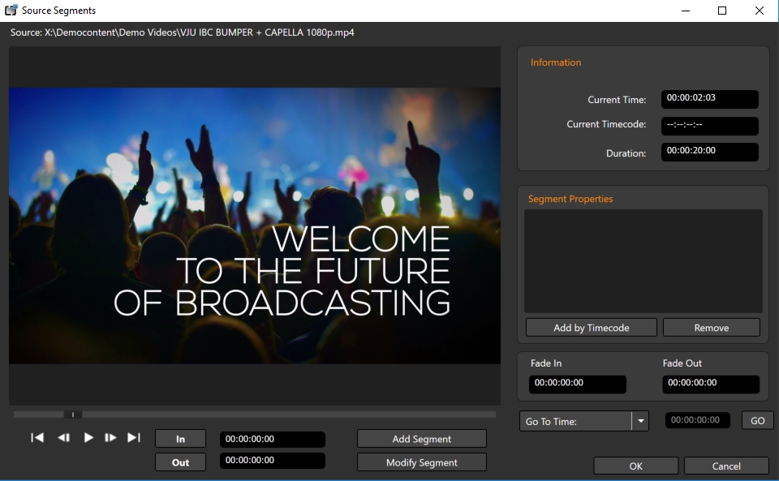Click the playhead on the timeline scrubber
Viewport: 779px width, 481px height.
[73, 414]
